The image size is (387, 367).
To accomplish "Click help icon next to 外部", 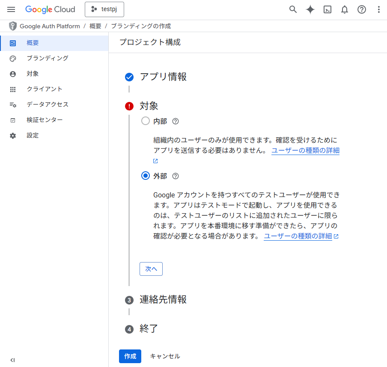I will tap(175, 176).
